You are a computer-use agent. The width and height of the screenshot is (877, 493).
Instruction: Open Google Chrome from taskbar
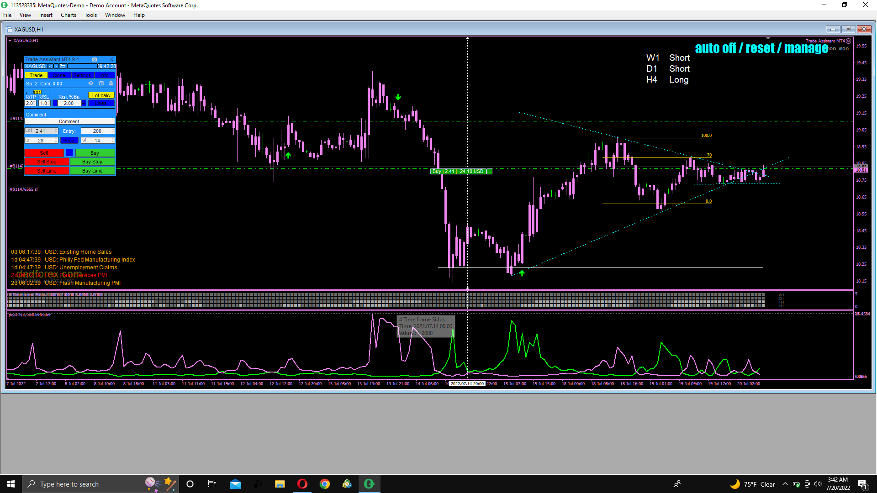point(324,484)
